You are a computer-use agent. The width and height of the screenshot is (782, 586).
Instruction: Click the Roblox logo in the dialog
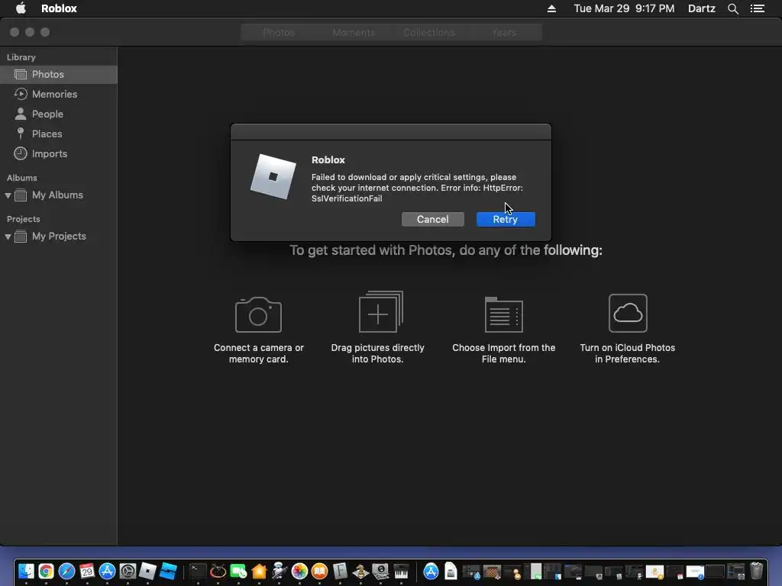[273, 176]
